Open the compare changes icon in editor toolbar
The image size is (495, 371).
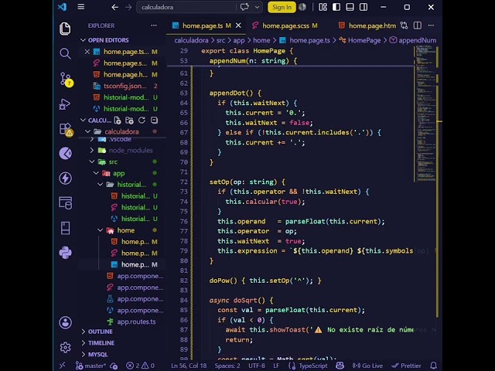coord(404,26)
